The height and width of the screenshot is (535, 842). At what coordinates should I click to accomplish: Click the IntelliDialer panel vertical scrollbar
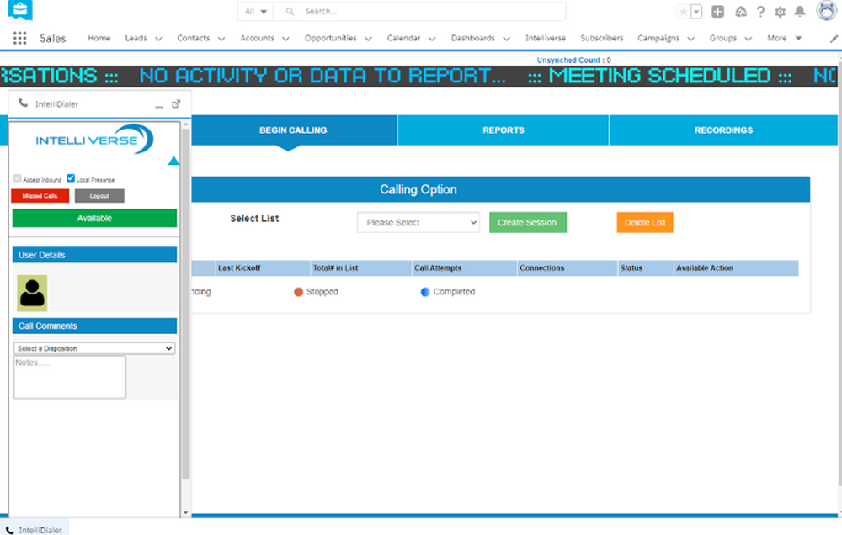click(x=186, y=303)
